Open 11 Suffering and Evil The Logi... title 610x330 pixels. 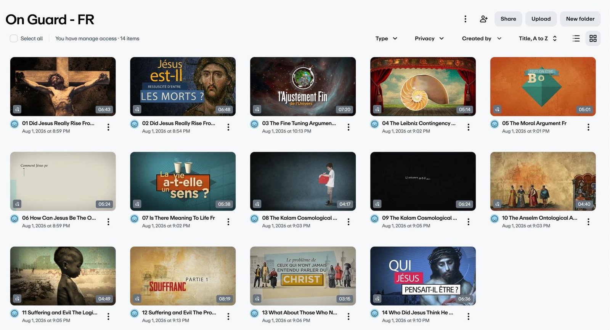tap(59, 312)
